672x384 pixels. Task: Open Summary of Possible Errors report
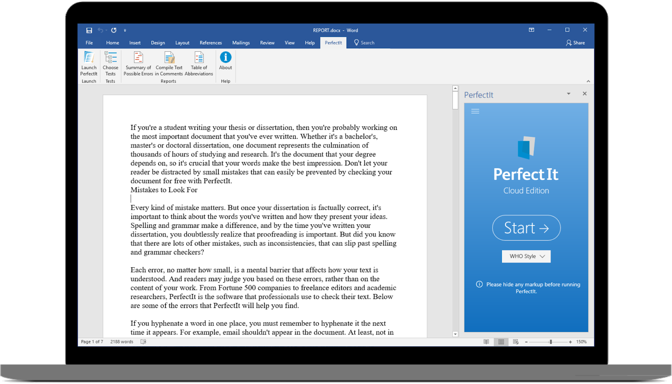pos(138,63)
